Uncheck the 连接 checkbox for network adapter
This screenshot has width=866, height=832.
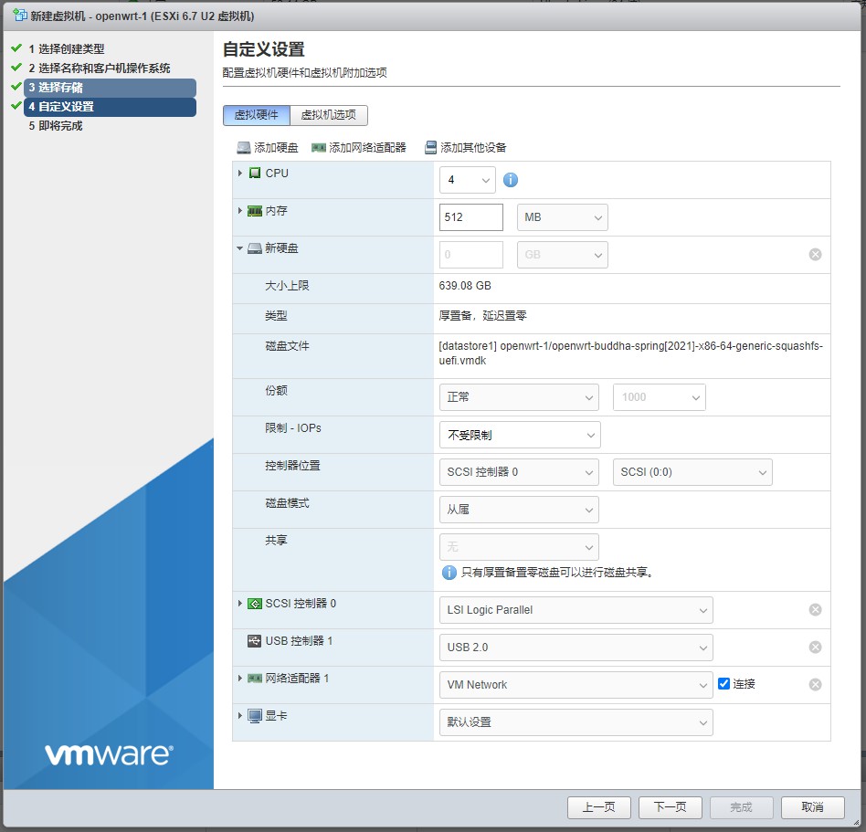click(x=724, y=684)
